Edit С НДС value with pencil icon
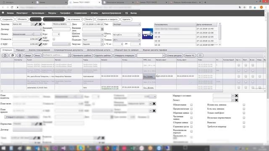This screenshot has height=151, width=269. [x=40, y=44]
